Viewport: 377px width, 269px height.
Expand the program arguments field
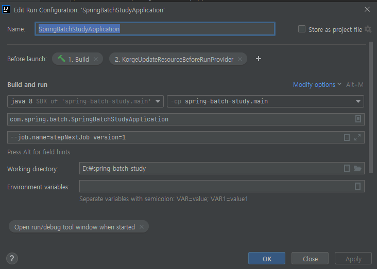[x=357, y=137]
